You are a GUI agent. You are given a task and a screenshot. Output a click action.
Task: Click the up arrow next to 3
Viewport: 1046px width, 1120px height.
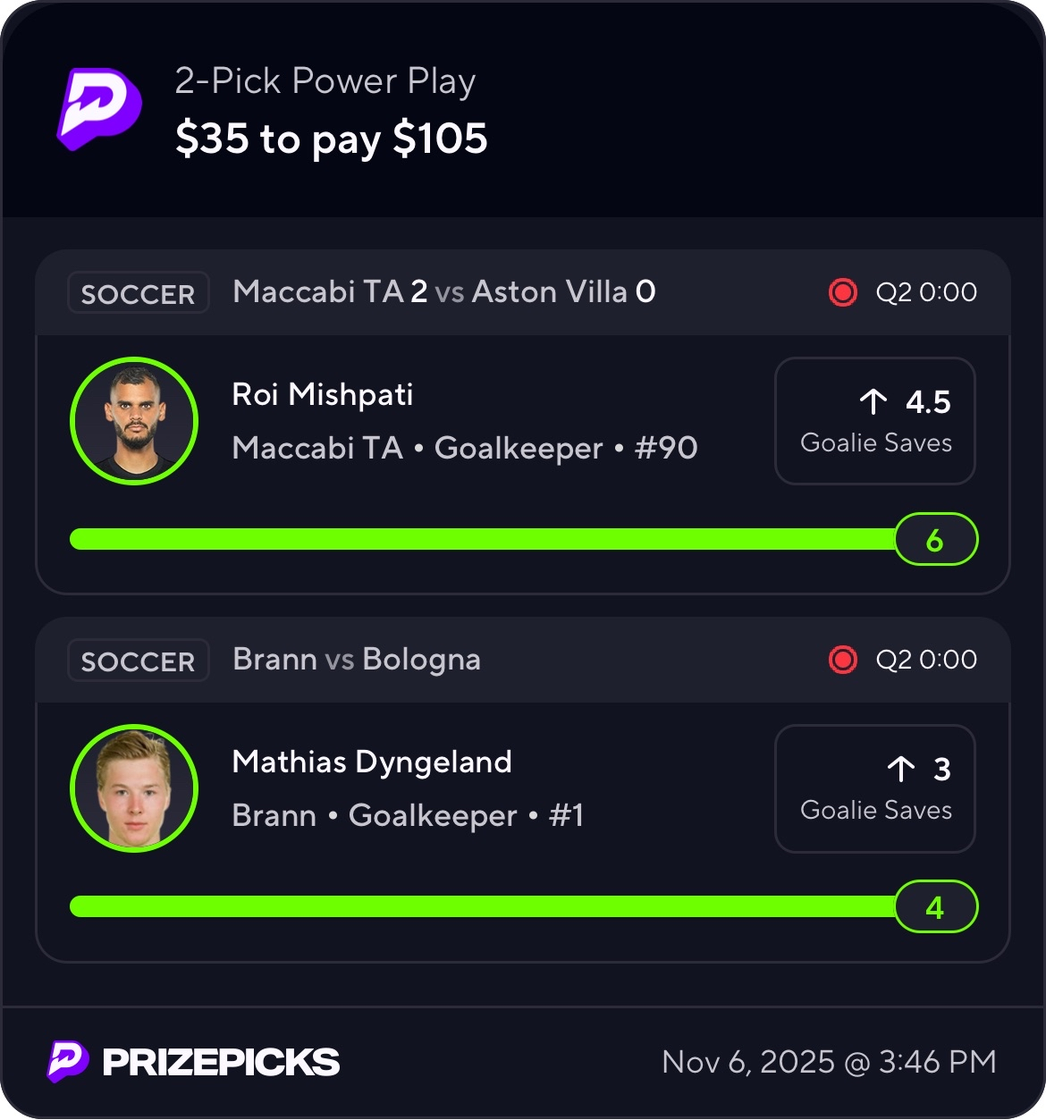tap(900, 770)
